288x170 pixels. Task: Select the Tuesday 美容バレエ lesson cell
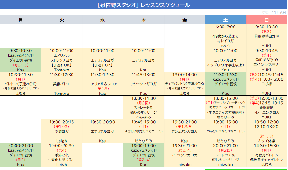[62, 84]
